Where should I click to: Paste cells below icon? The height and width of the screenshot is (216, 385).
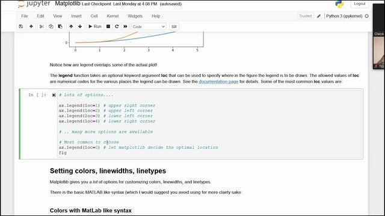(60, 26)
